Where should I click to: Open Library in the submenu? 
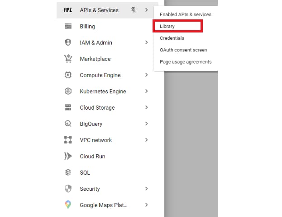pyautogui.click(x=167, y=26)
